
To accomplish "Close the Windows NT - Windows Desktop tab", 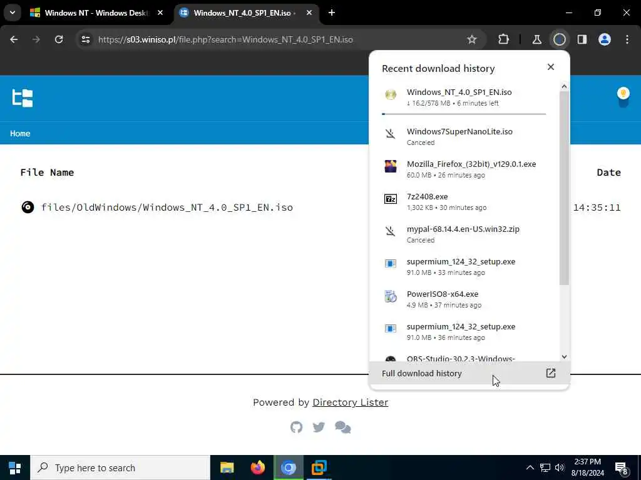I will point(160,13).
